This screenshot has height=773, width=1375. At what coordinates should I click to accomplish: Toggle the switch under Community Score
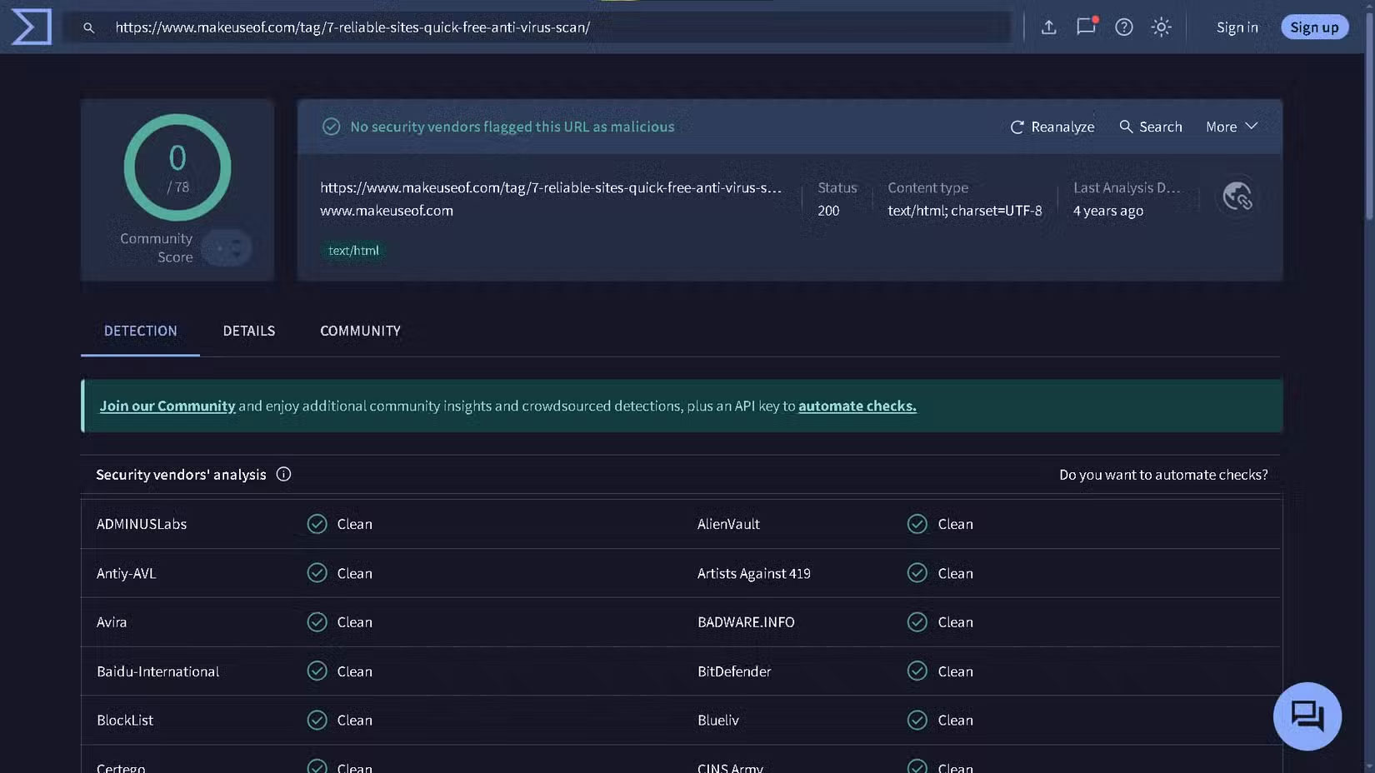[227, 247]
